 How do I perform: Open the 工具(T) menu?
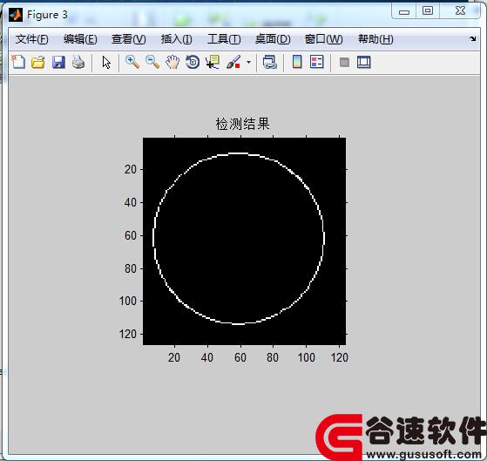point(224,39)
